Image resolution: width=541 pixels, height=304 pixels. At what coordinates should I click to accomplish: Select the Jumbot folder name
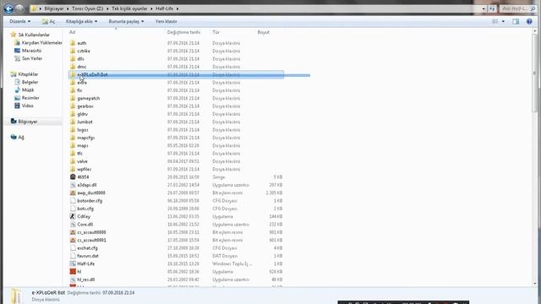[85, 122]
